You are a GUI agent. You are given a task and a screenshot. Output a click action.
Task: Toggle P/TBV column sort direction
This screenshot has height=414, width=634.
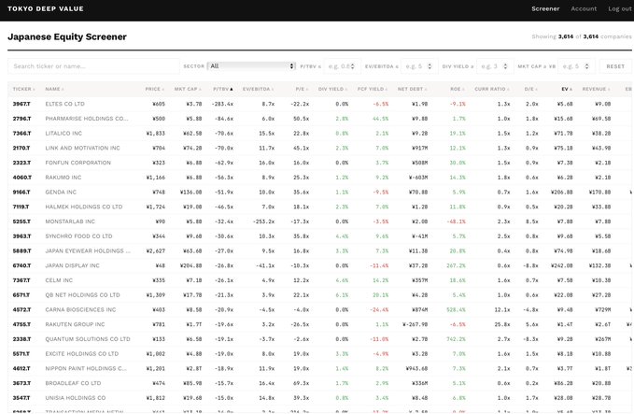pyautogui.click(x=223, y=89)
